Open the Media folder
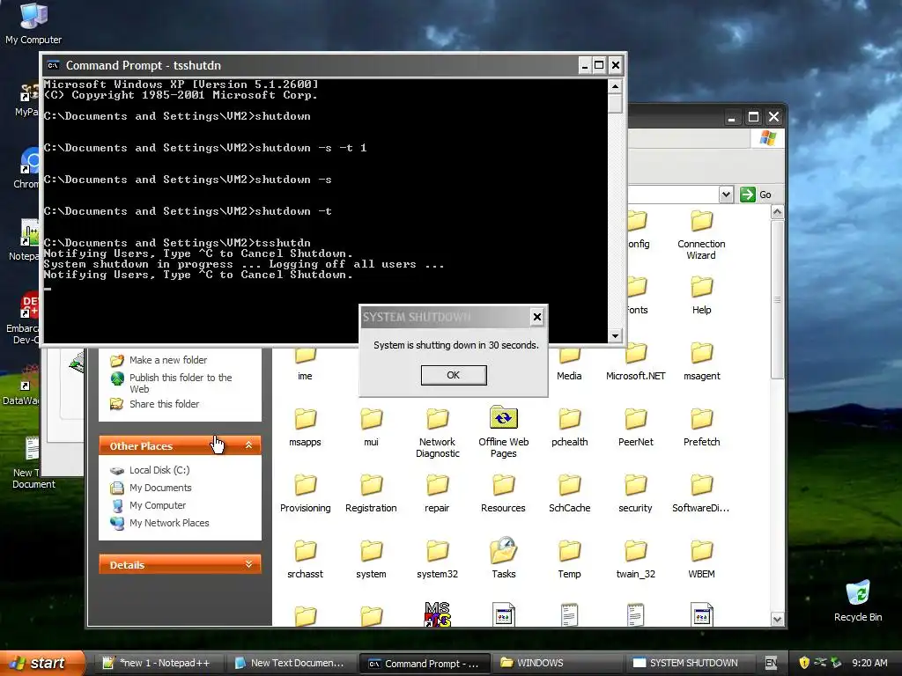 point(570,364)
